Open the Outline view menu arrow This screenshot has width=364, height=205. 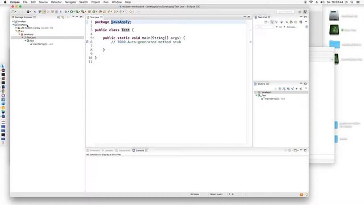coord(306,88)
